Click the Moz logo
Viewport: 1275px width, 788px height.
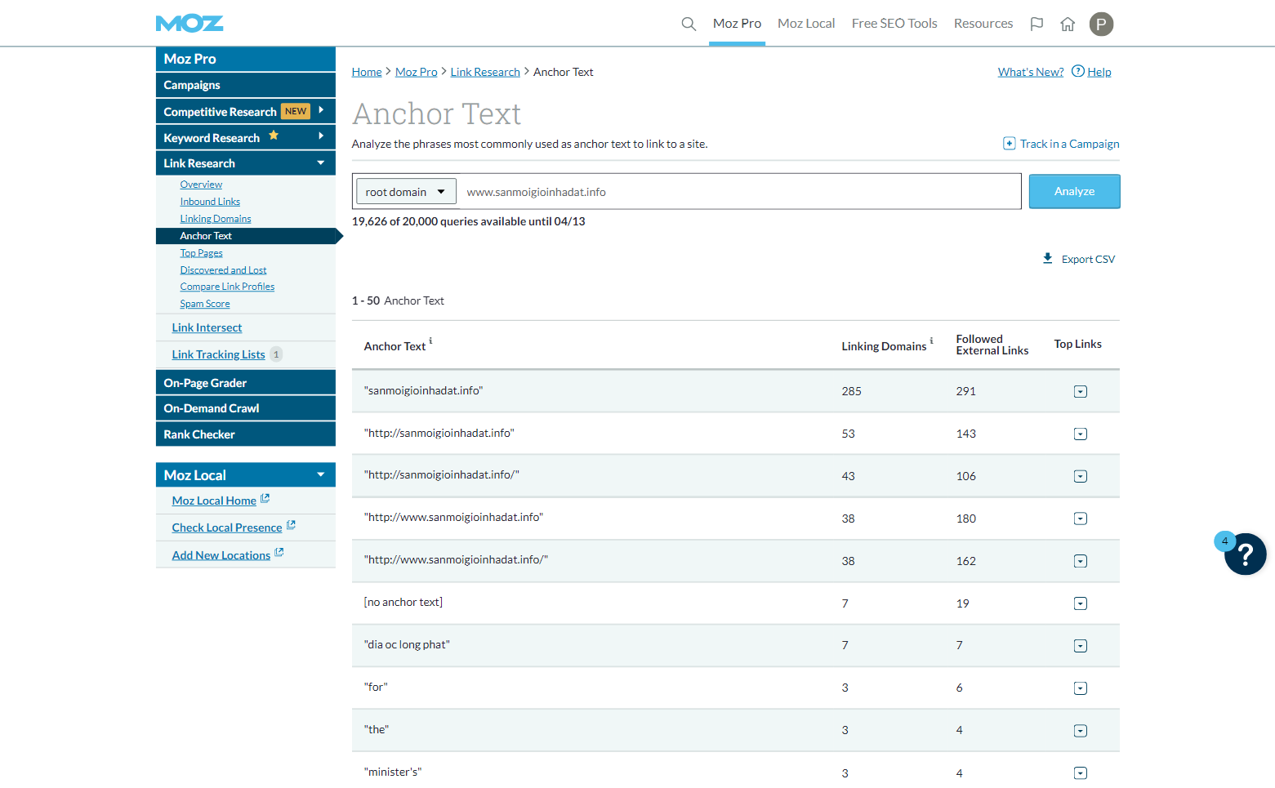189,24
